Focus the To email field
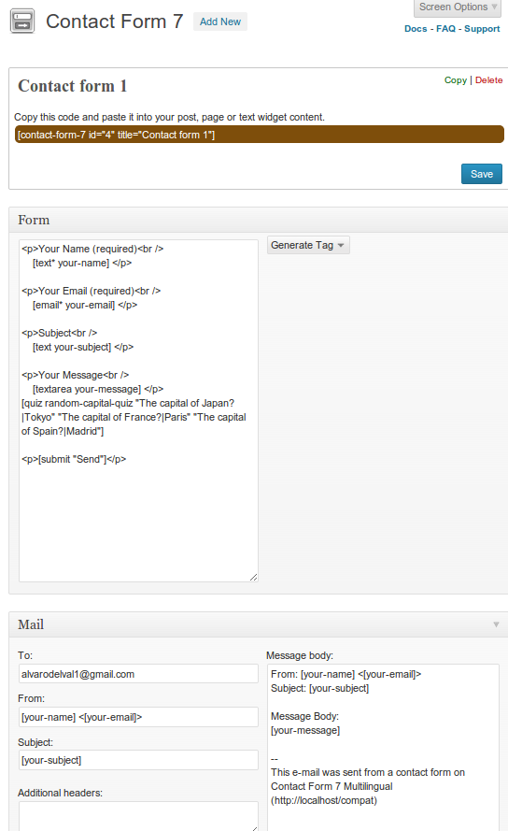The width and height of the screenshot is (508, 831). (x=138, y=674)
